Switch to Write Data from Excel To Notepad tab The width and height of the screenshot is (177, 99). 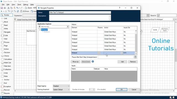point(152,20)
